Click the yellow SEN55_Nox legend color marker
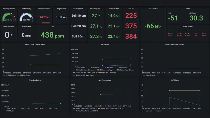This screenshot has height=118, width=210. click(95, 70)
